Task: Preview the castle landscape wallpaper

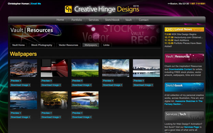Action: click(x=77, y=113)
